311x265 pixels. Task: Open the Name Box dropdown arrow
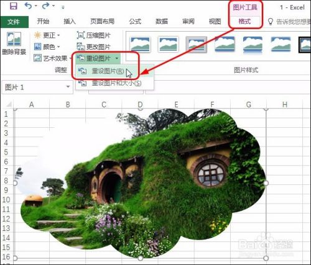point(68,87)
